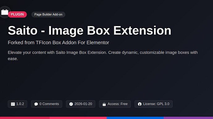
Task: Click the Access: Free label
Action: click(118, 104)
